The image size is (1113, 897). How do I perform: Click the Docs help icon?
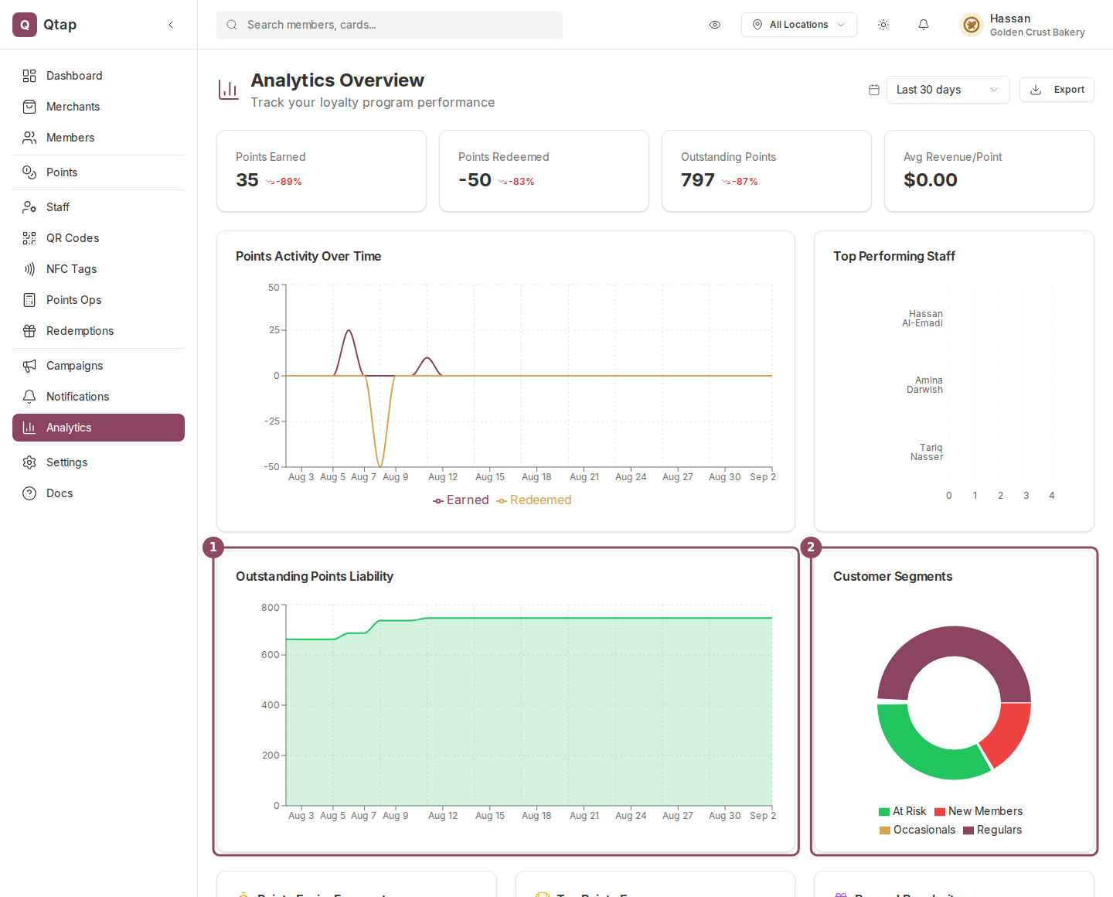(29, 493)
